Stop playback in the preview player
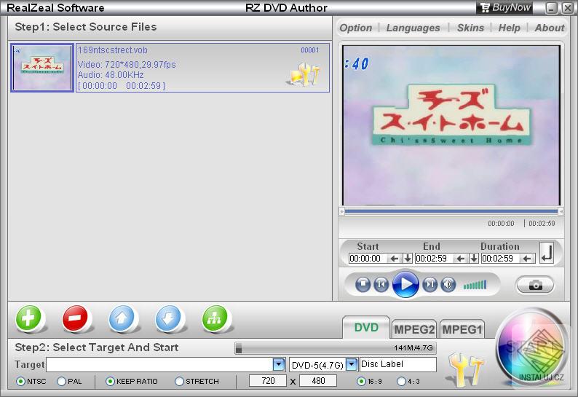 363,285
